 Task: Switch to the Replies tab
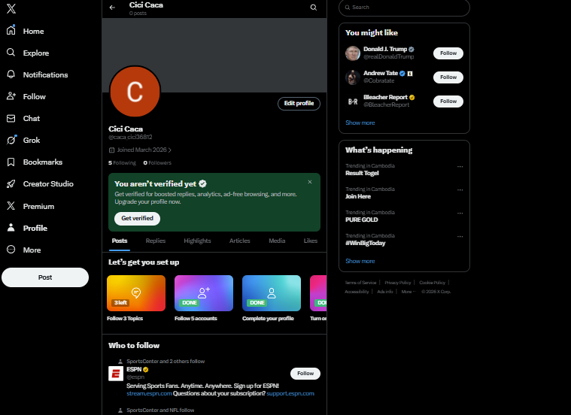(156, 241)
